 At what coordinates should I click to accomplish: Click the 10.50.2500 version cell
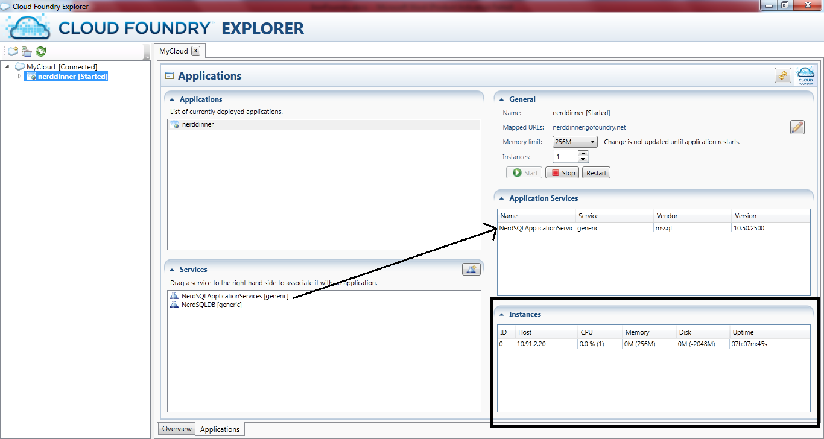[749, 228]
